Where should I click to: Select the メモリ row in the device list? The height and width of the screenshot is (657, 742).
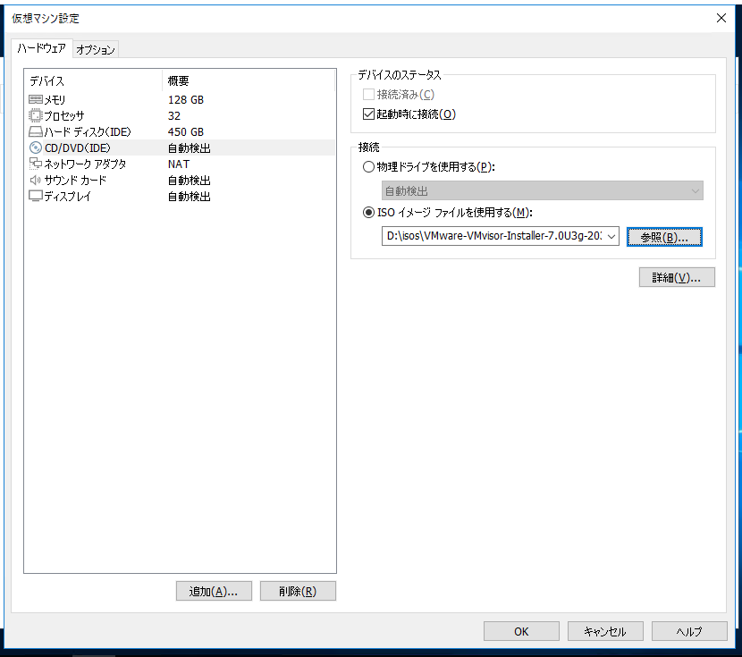click(x=181, y=99)
